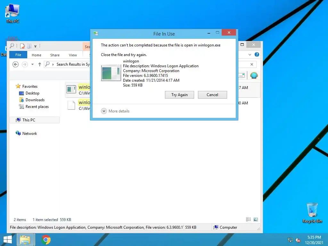Click the Try Again button

click(x=179, y=95)
